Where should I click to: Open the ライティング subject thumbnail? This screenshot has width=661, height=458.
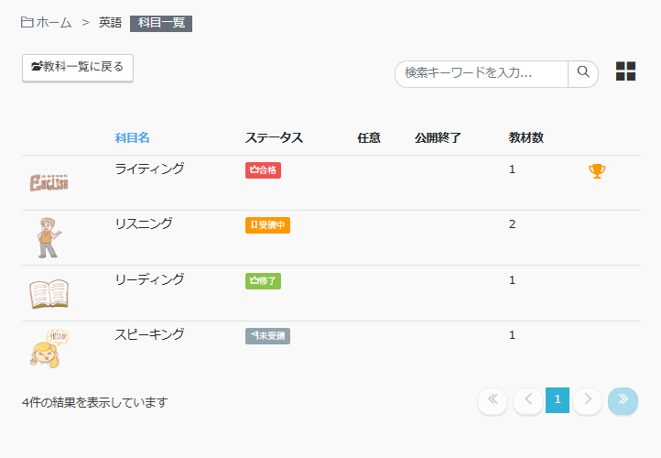click(49, 183)
